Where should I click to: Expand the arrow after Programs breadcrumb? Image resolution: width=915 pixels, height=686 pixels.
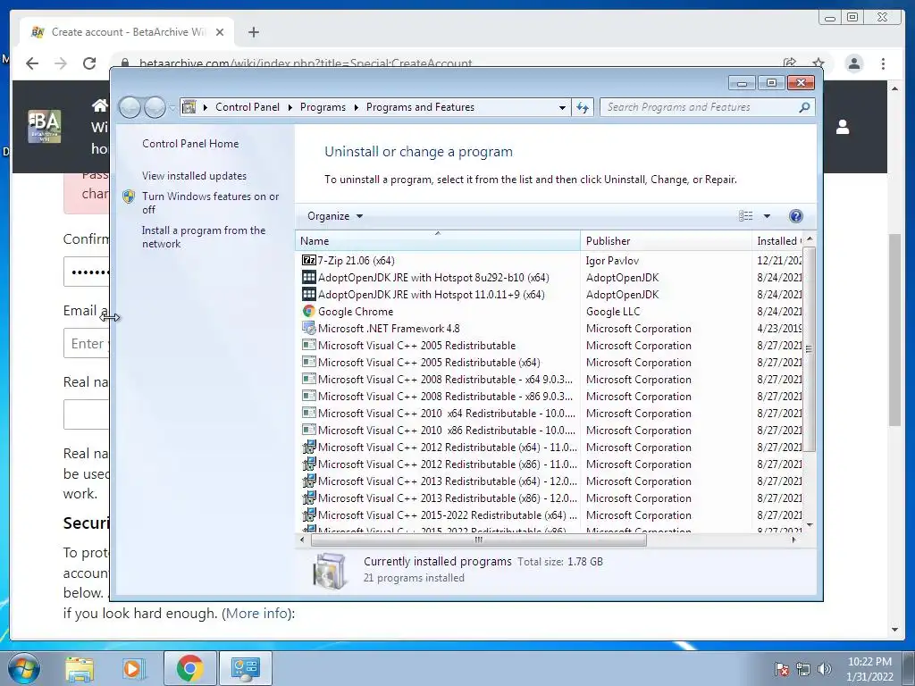[x=356, y=107]
